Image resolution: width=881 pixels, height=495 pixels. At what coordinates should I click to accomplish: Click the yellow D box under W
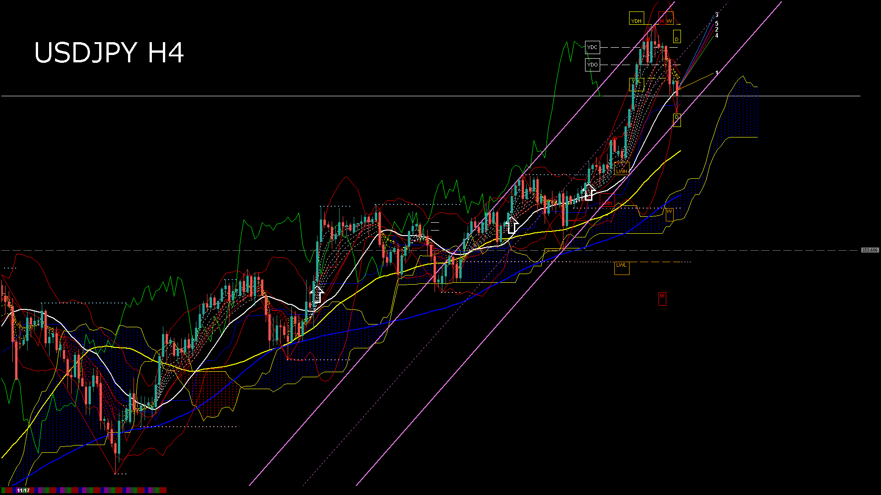point(677,37)
